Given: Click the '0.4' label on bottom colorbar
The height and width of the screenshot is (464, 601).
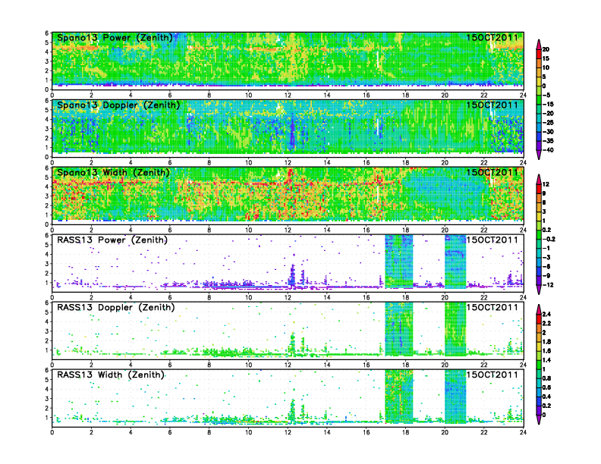Looking at the screenshot, I should click(547, 397).
